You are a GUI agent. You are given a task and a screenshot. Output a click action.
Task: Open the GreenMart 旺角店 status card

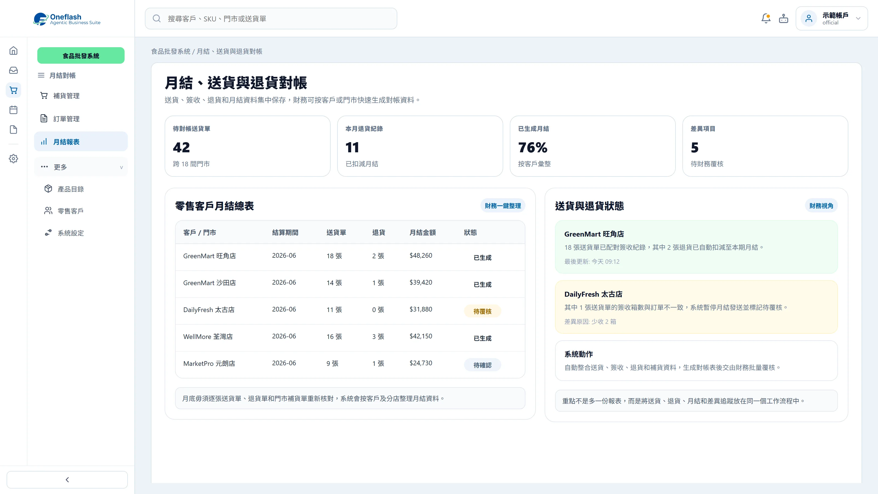coord(696,247)
